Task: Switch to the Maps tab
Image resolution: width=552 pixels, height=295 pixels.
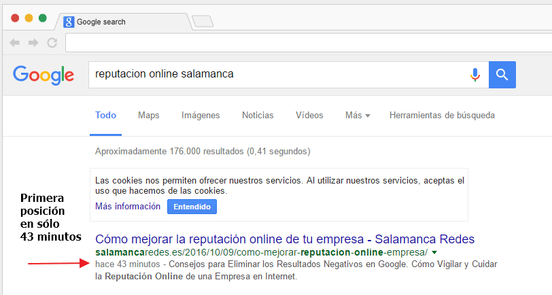Action: 149,116
